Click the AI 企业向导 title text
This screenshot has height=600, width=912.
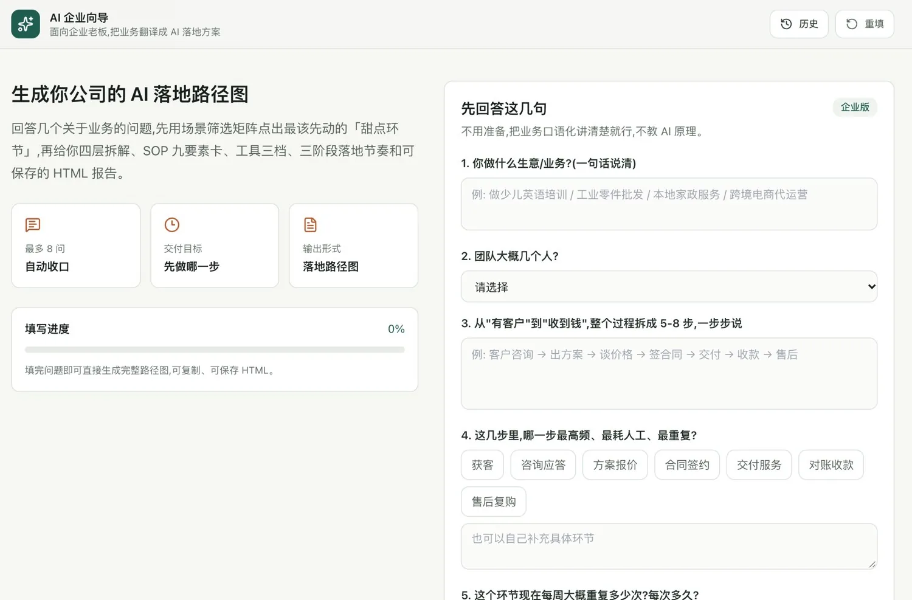79,18
